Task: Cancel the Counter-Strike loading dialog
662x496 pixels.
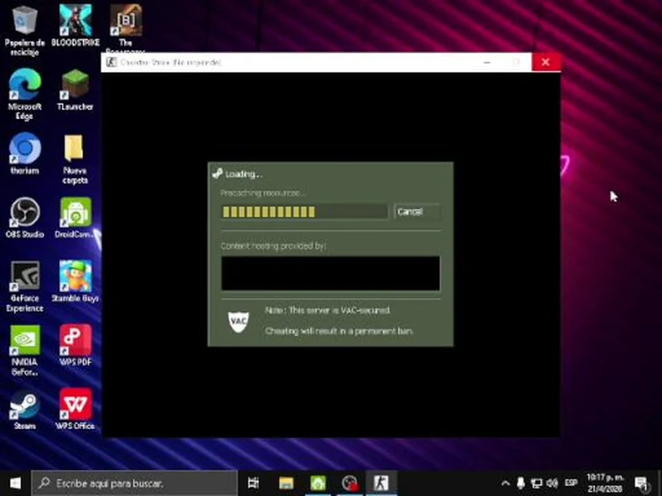Action: (x=418, y=211)
